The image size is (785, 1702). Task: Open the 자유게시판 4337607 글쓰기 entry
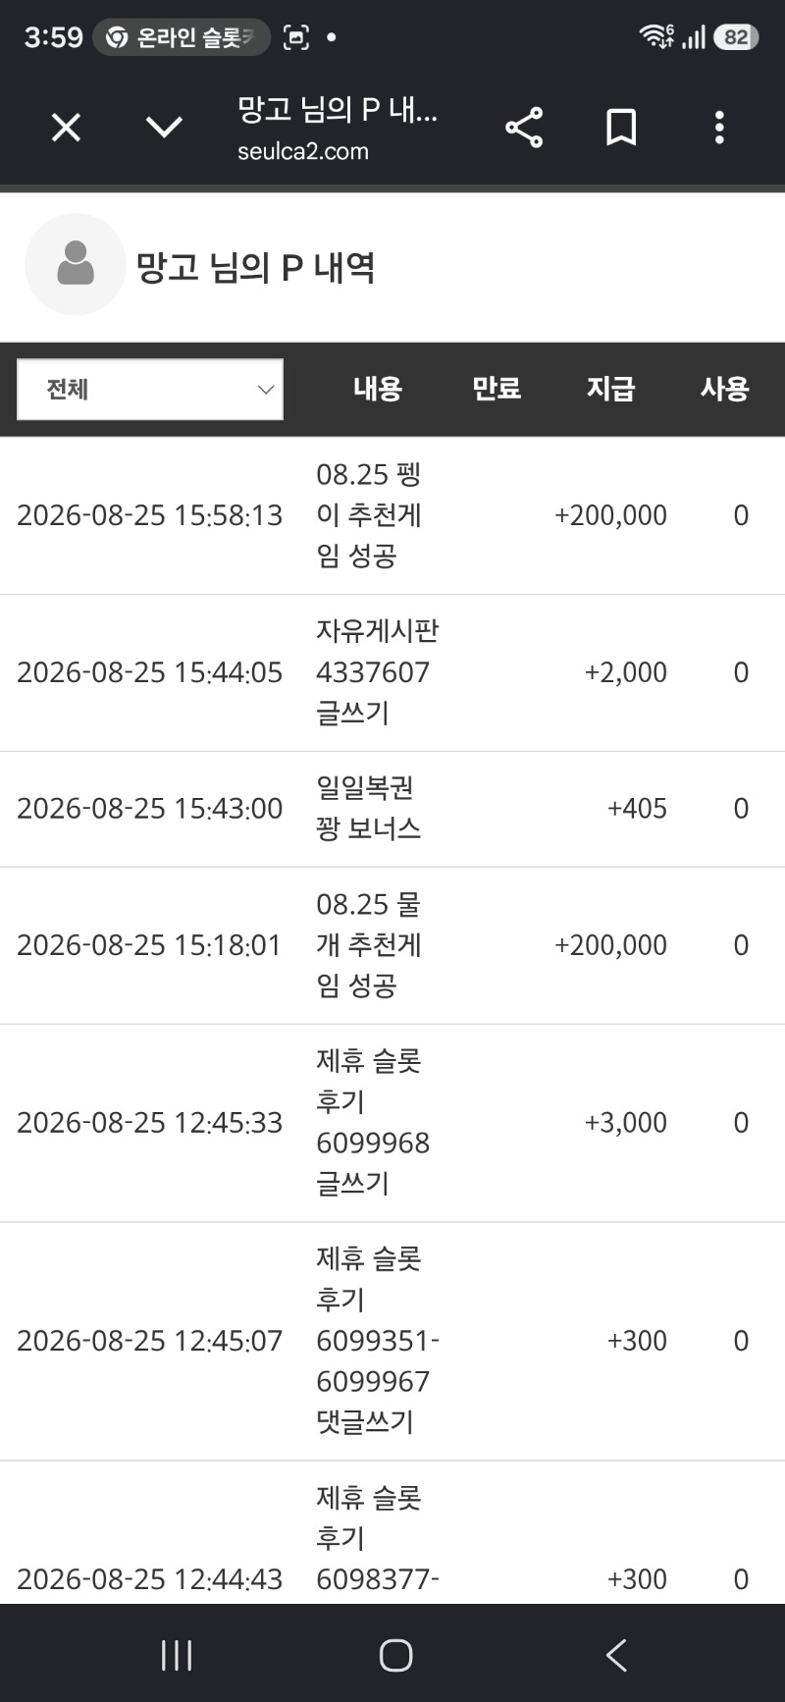392,672
